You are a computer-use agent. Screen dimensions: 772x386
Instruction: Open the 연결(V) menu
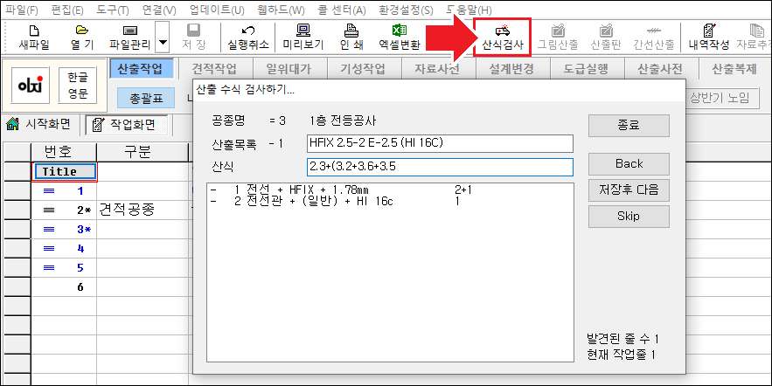[158, 10]
